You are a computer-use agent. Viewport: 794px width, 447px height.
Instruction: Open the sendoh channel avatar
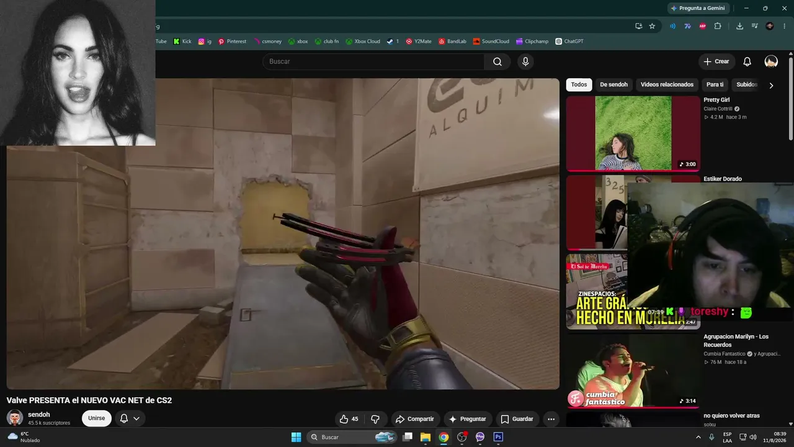pyautogui.click(x=15, y=418)
